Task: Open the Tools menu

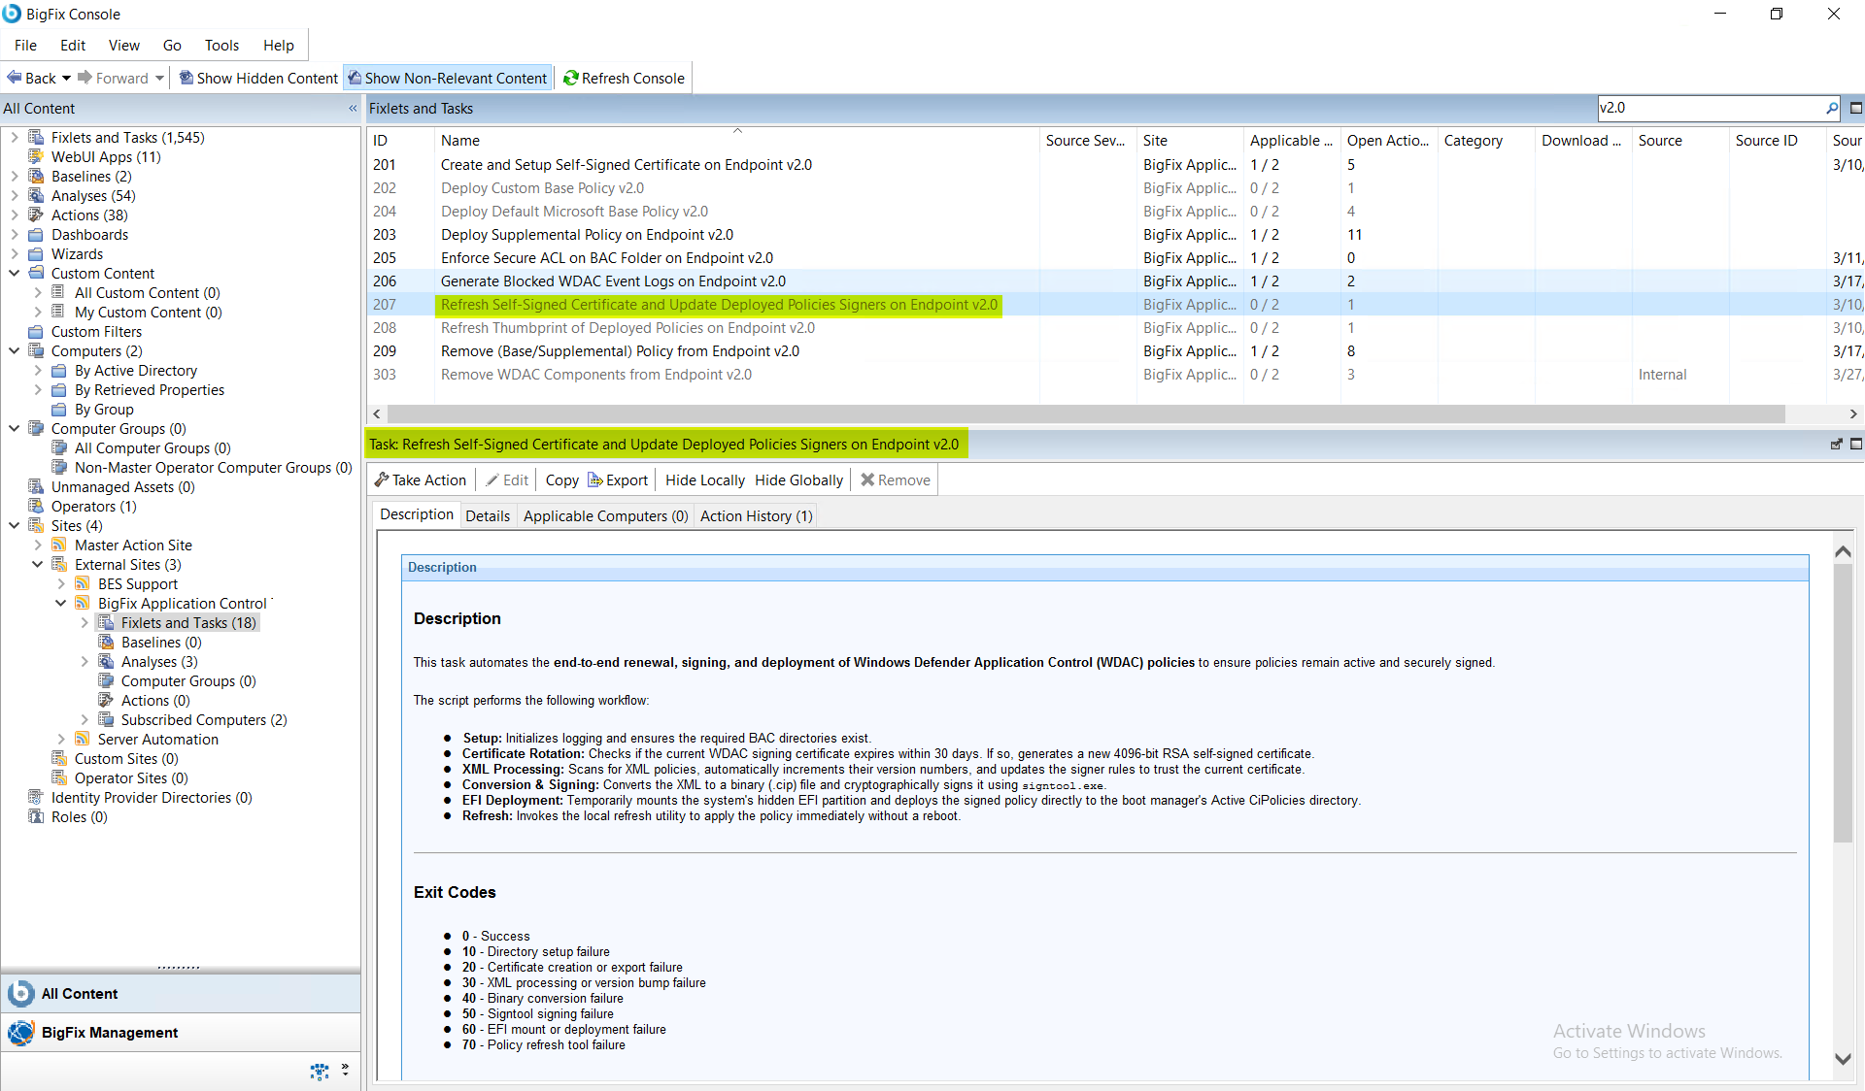Action: (x=221, y=45)
